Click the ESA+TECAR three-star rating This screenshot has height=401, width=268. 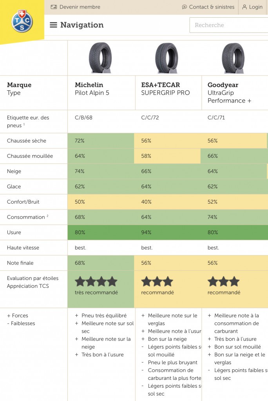(x=157, y=281)
